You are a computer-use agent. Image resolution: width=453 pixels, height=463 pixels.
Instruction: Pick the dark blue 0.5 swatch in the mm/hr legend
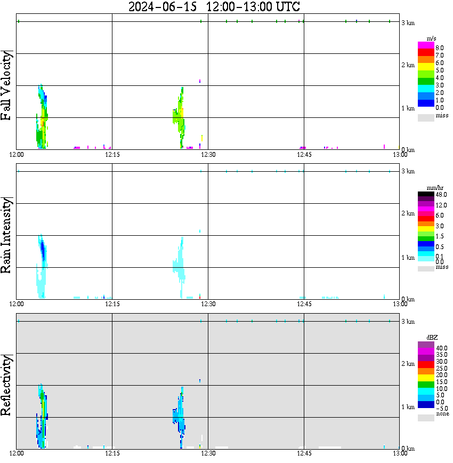click(426, 244)
